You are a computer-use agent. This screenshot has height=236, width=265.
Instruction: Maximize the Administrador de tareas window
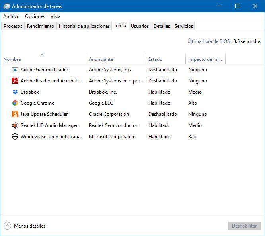(237, 6)
